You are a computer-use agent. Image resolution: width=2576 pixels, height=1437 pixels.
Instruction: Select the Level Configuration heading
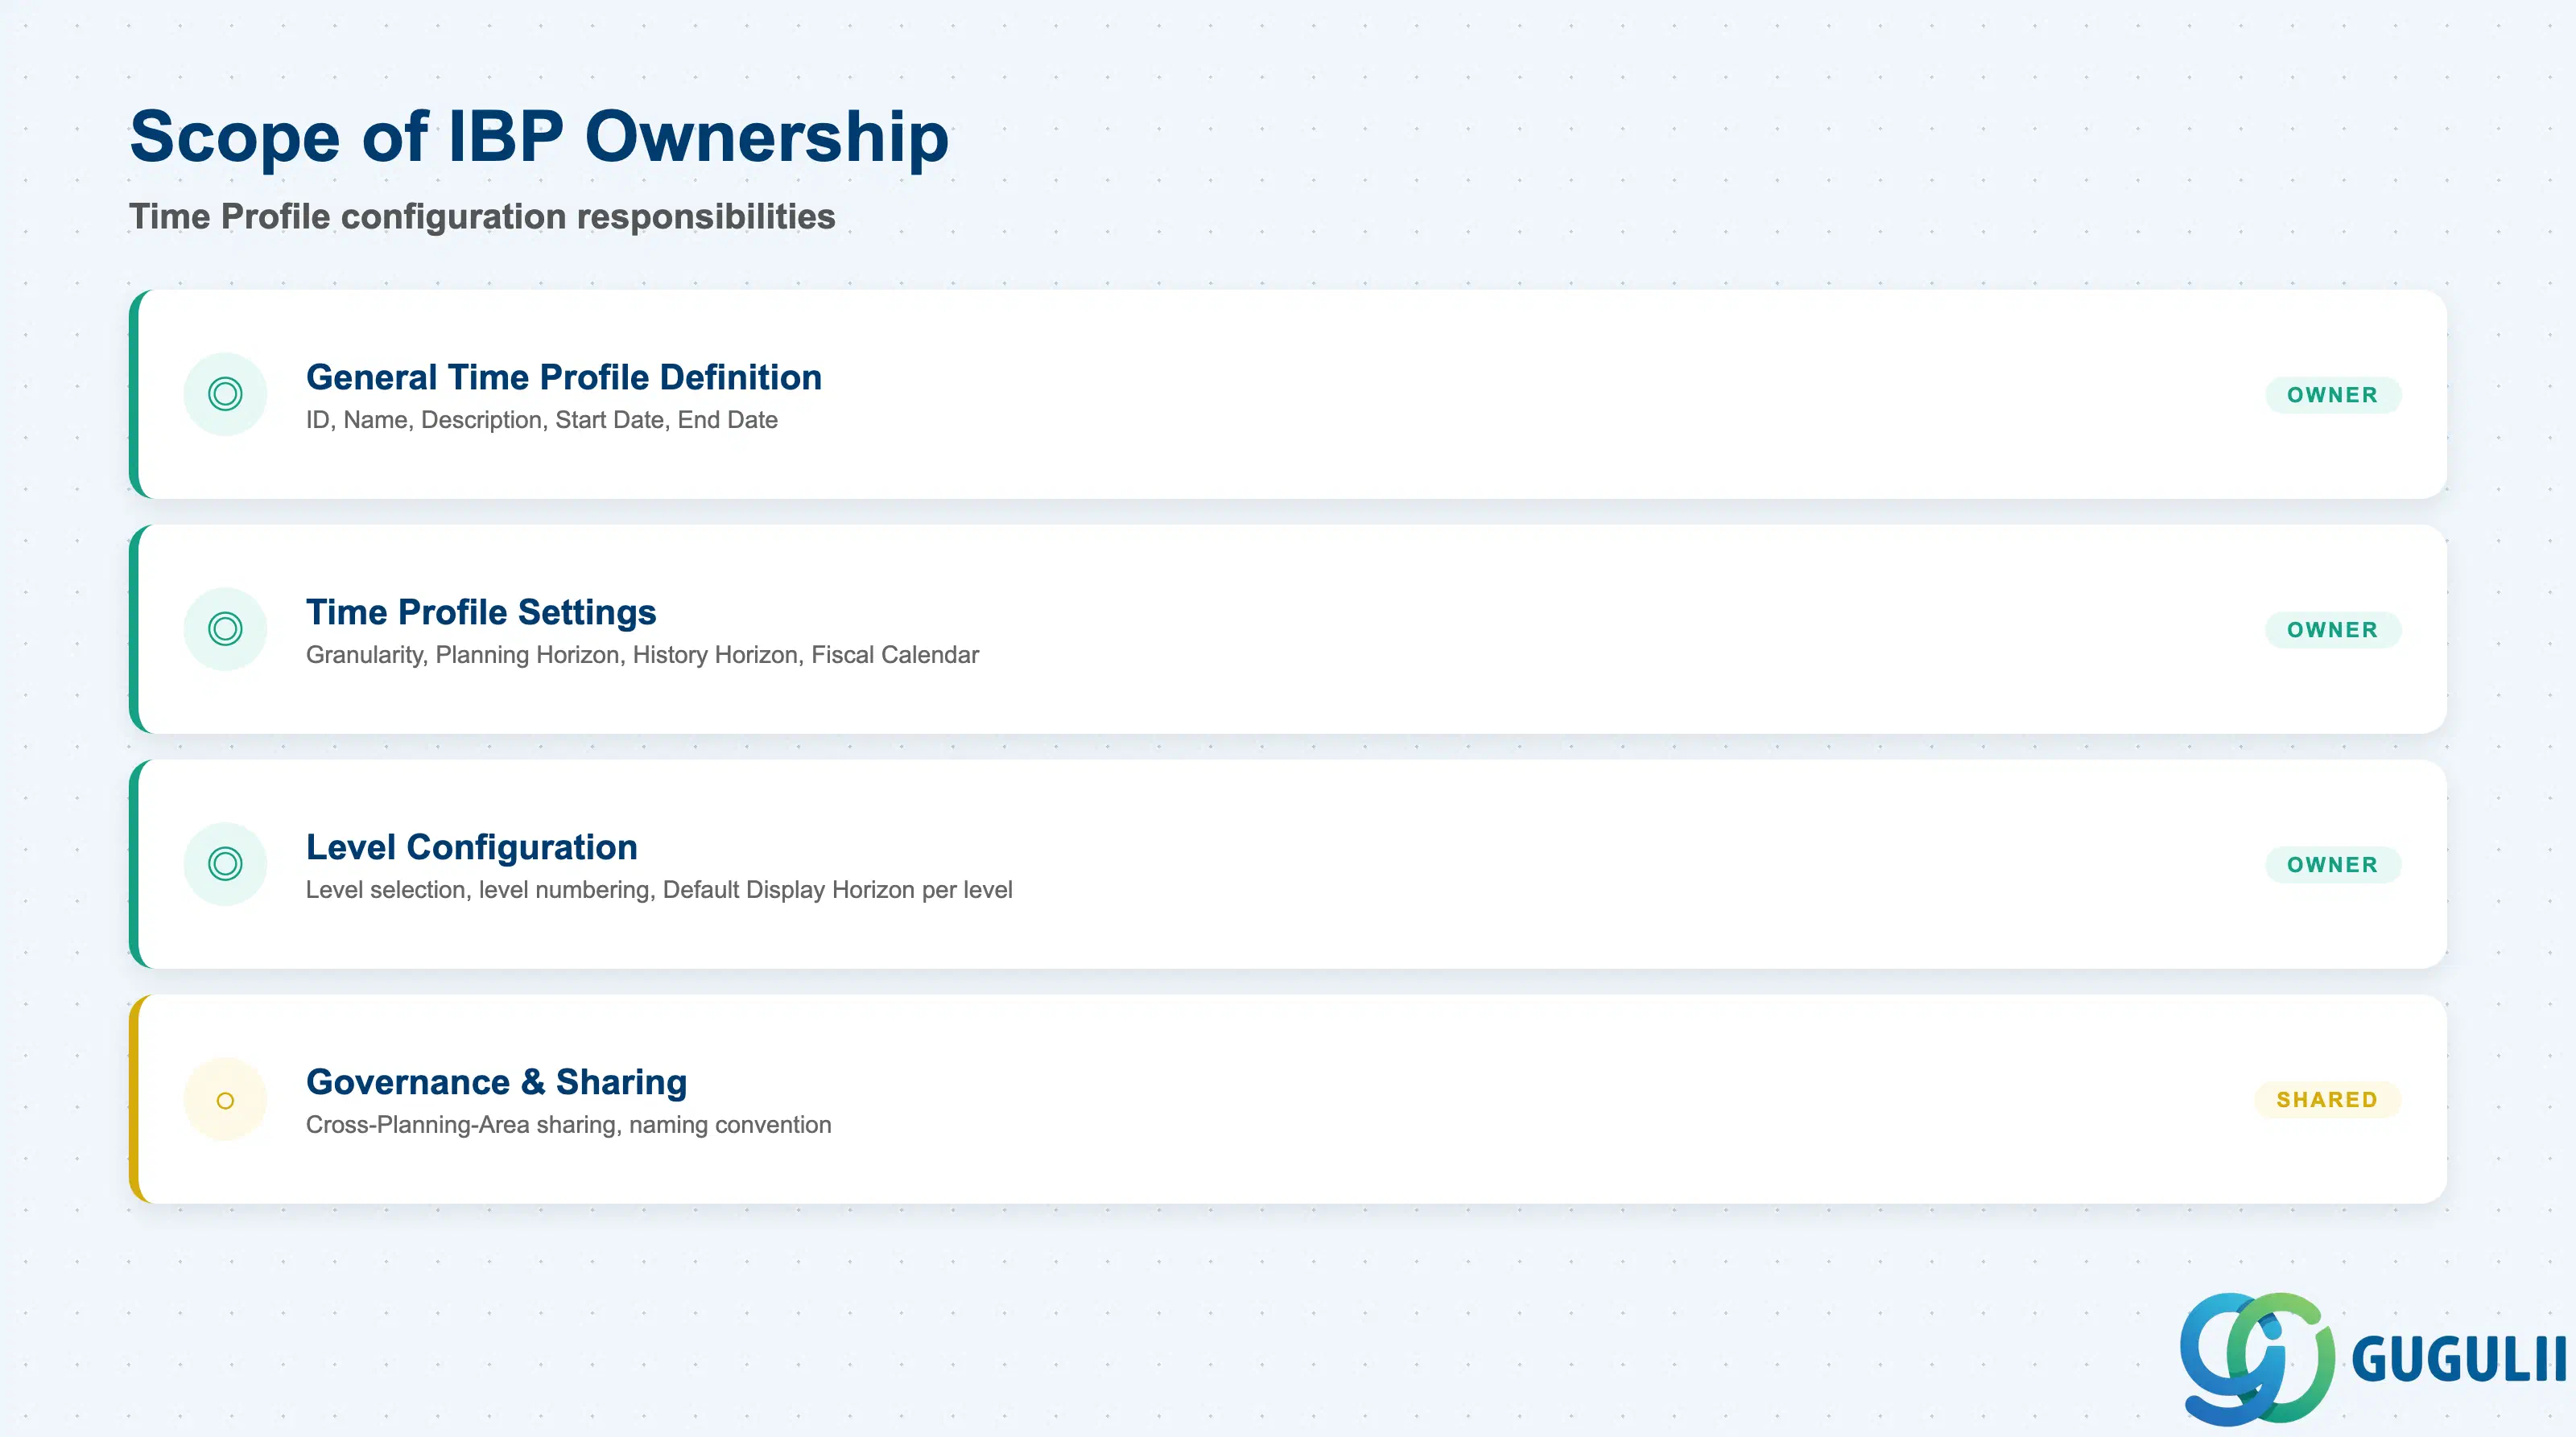coord(472,846)
